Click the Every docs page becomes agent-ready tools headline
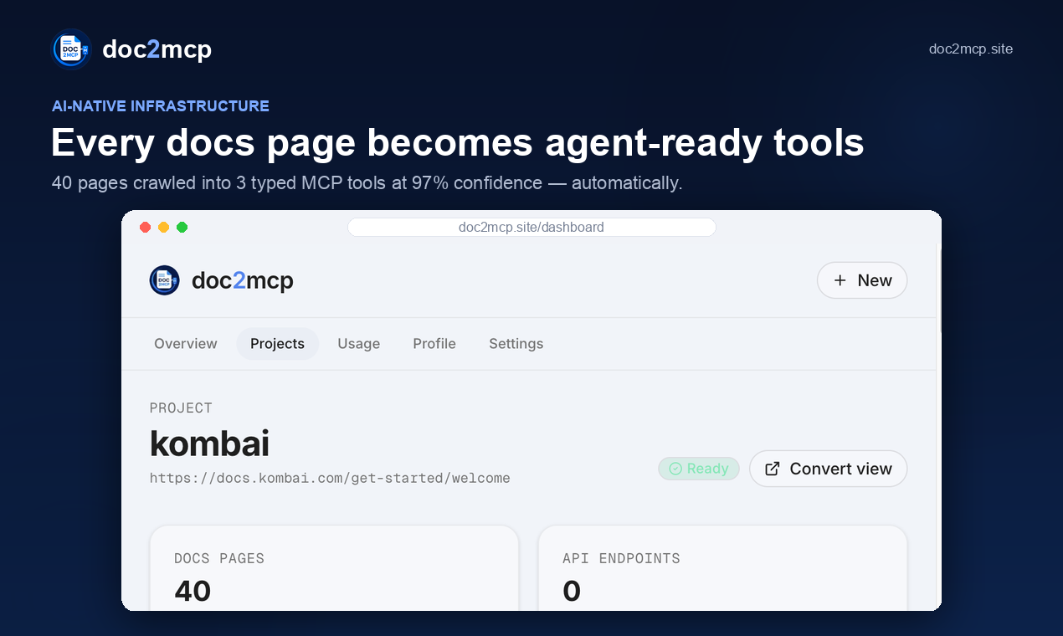Screen dimensions: 1063x636 [457, 142]
